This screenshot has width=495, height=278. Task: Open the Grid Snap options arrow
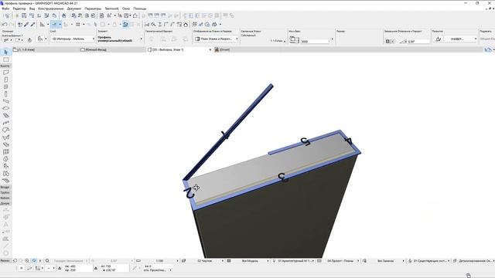tap(84, 25)
